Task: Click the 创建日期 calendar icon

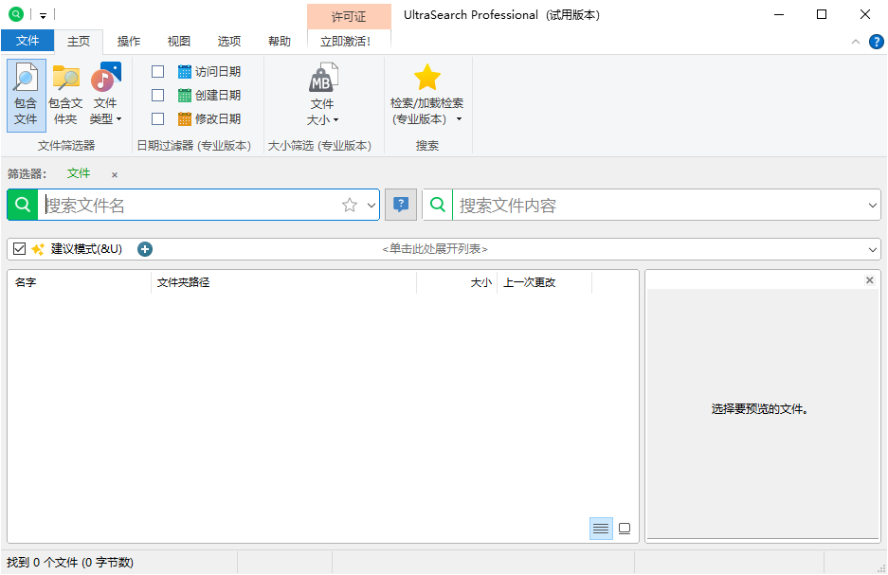Action: pyautogui.click(x=185, y=95)
